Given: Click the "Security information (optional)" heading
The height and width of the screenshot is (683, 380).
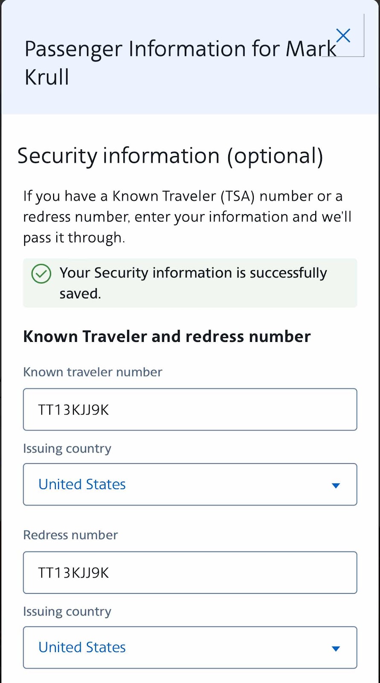Looking at the screenshot, I should [x=170, y=155].
